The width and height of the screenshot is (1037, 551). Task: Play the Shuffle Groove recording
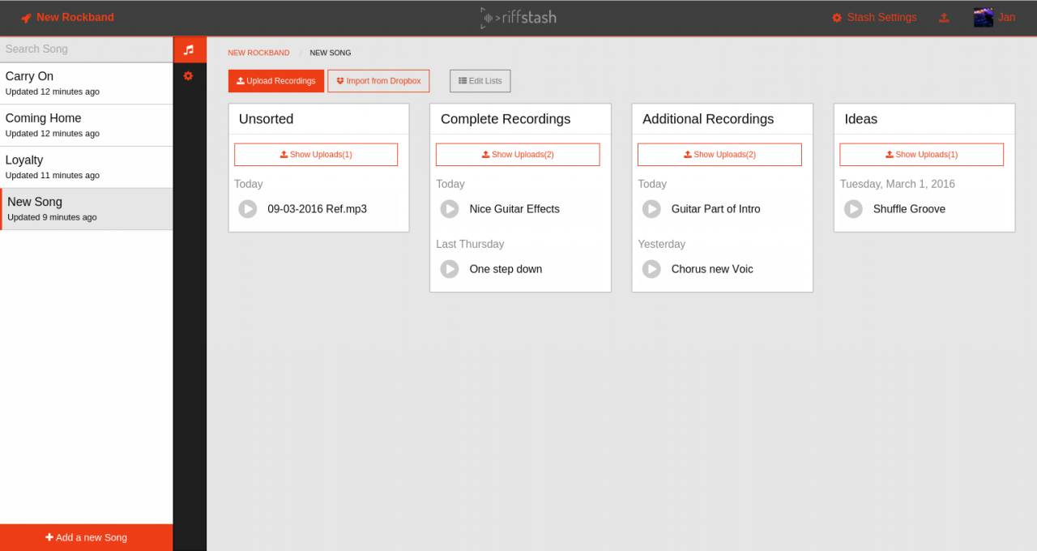853,209
